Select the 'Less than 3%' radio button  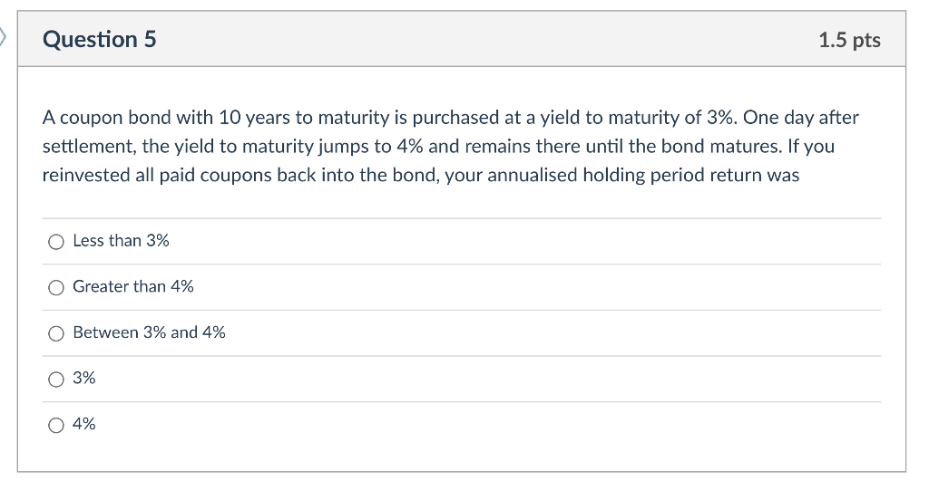pos(56,241)
